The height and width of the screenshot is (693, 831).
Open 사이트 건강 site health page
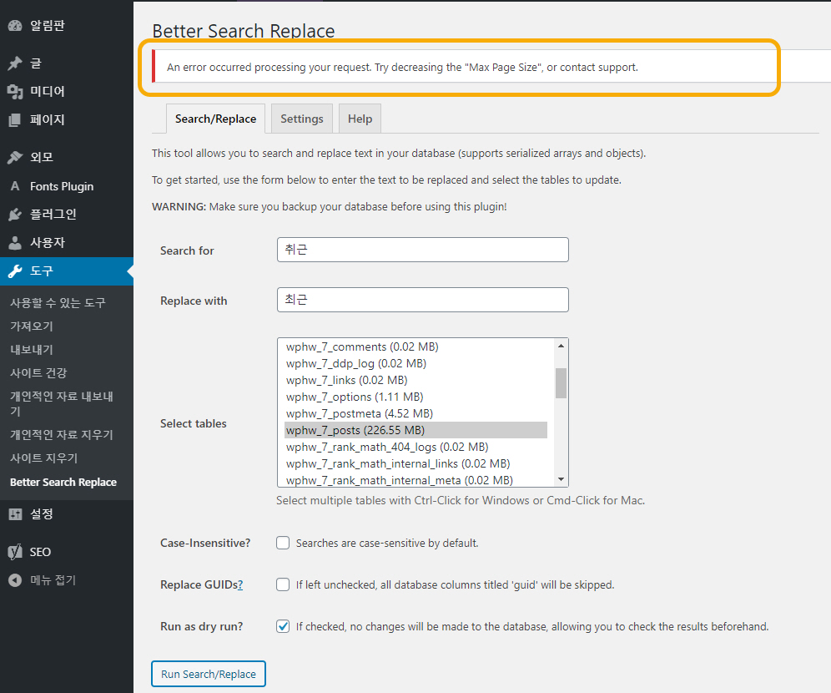tap(38, 372)
